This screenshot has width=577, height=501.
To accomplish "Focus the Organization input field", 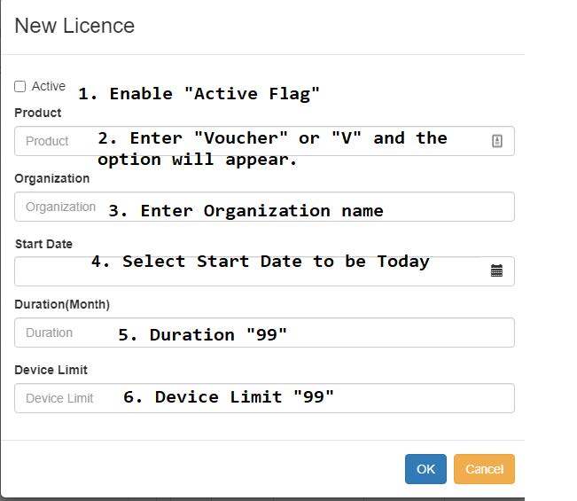I will [x=264, y=207].
